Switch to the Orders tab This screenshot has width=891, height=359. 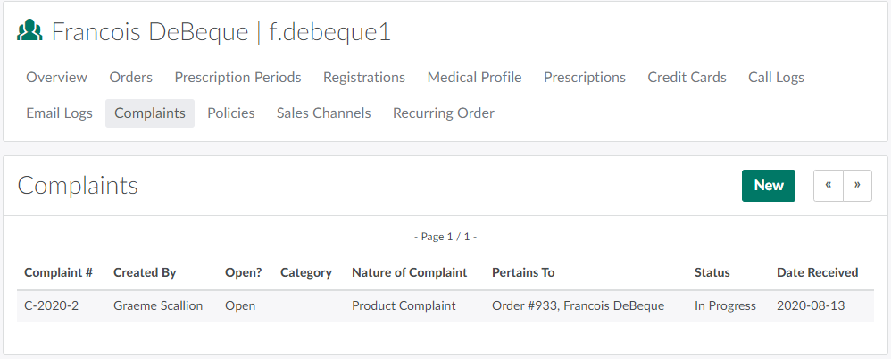[130, 78]
